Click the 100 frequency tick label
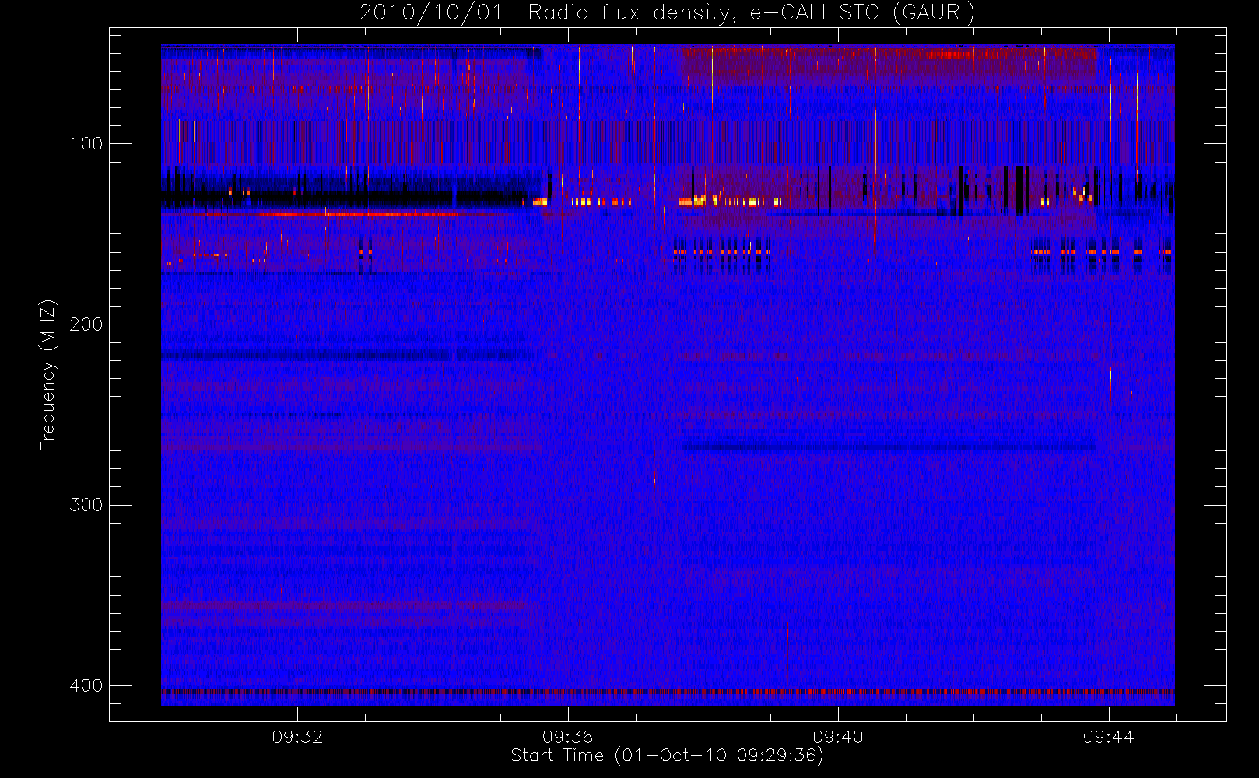Image resolution: width=1259 pixels, height=778 pixels. click(x=86, y=143)
